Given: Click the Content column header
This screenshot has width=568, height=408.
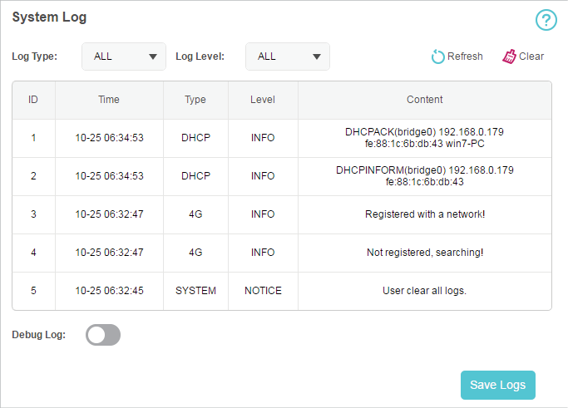Looking at the screenshot, I should pos(425,100).
